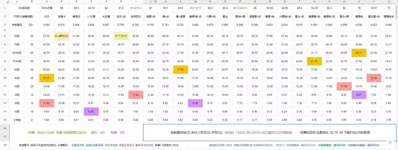Select row 18 header number
The height and width of the screenshot is (150, 398).
click(x=5, y=145)
